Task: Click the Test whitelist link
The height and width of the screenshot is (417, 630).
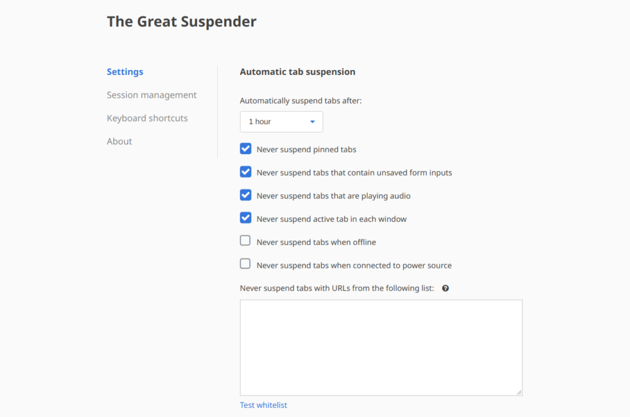Action: click(263, 405)
